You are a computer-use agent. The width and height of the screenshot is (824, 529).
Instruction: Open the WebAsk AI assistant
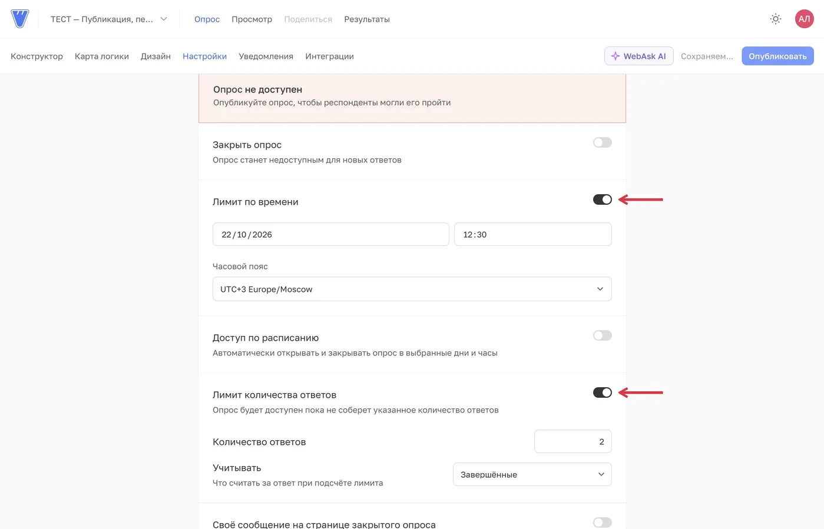[x=638, y=56]
